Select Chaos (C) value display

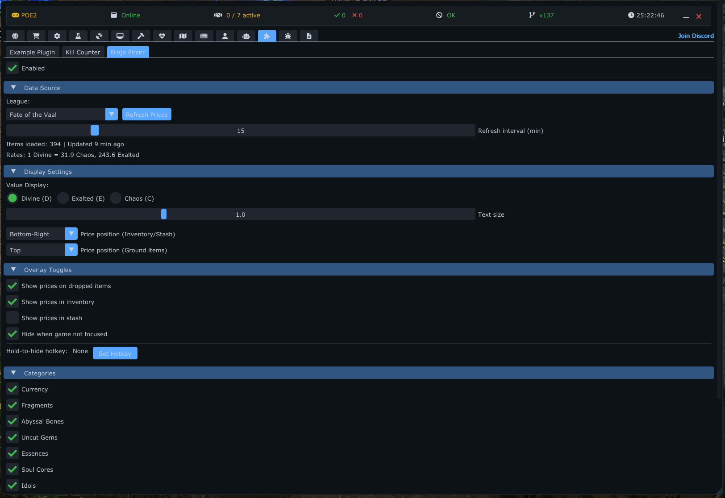click(x=116, y=198)
